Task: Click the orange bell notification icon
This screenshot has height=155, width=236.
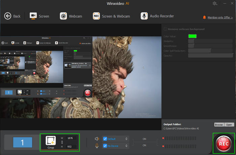Action: pyautogui.click(x=204, y=17)
